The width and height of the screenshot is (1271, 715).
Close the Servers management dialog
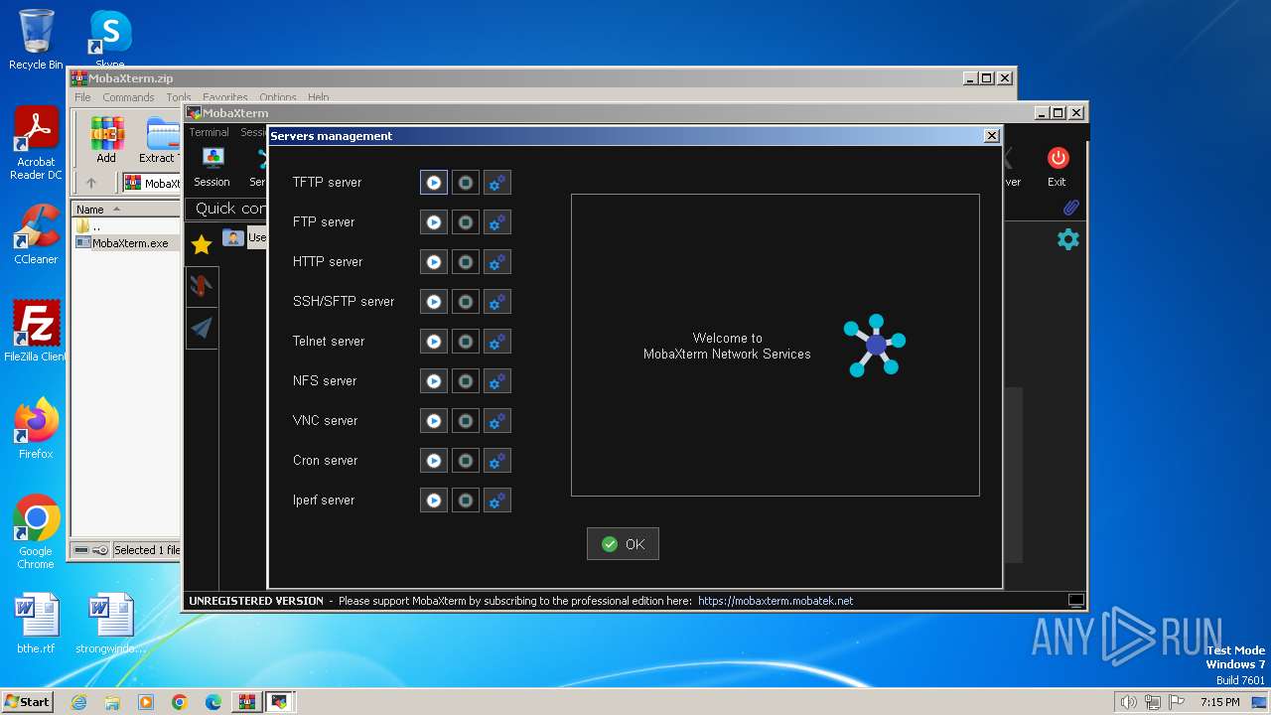click(x=991, y=136)
